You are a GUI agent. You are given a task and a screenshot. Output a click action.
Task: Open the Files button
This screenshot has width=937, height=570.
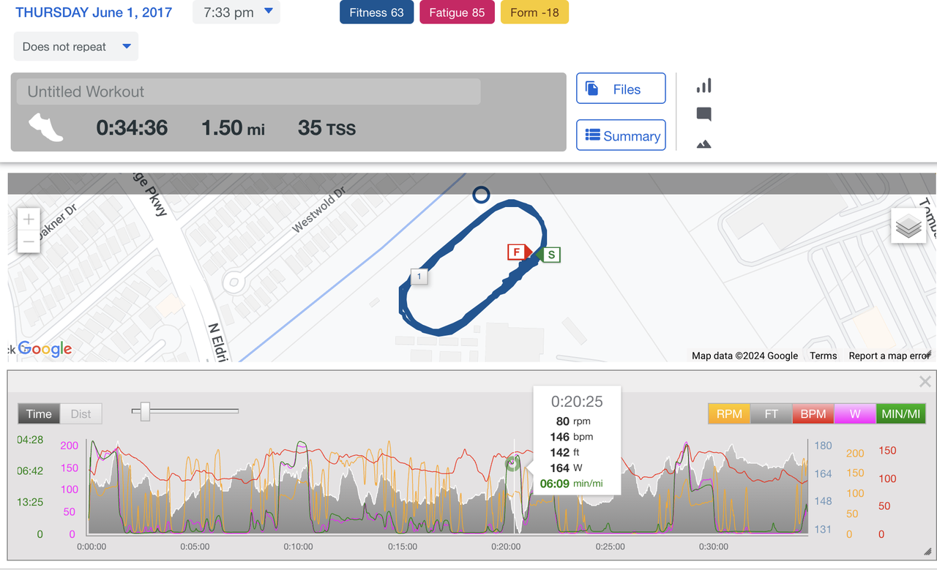coord(621,89)
